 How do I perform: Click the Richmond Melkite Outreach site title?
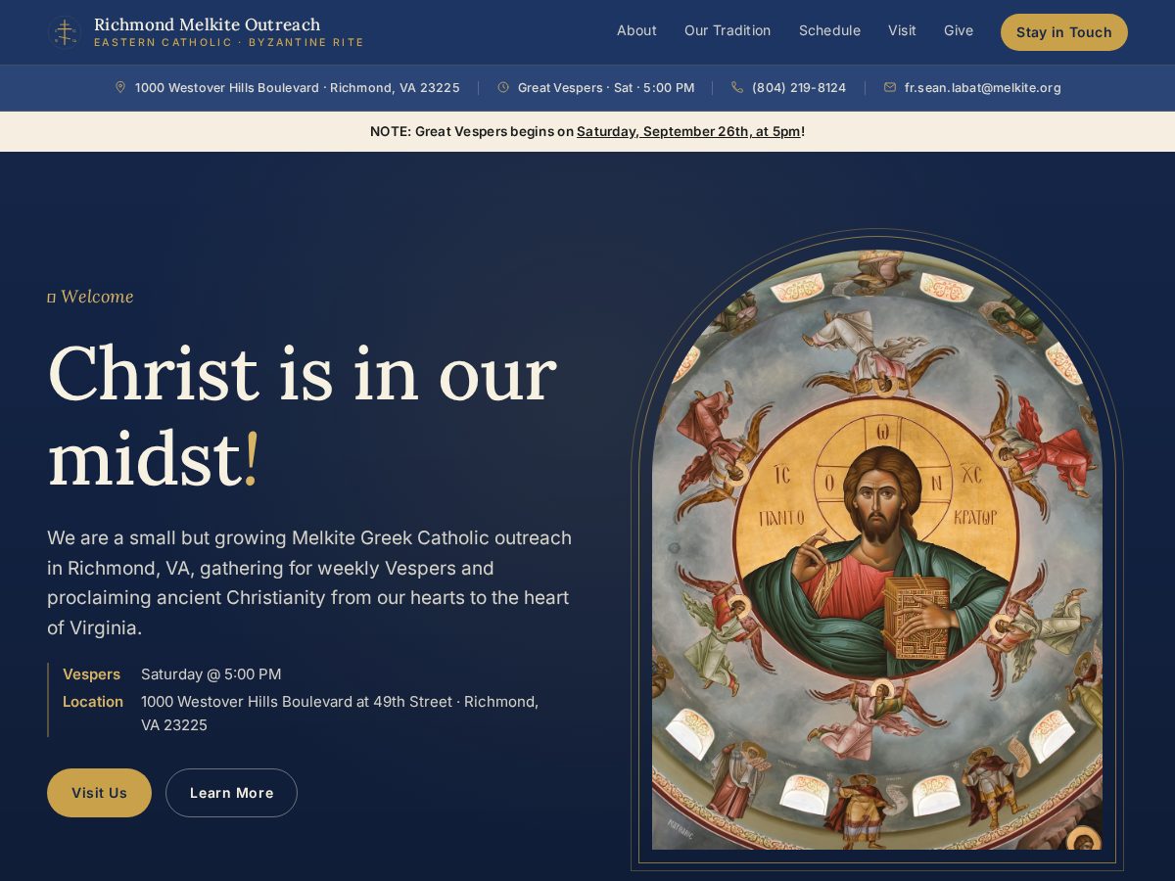(207, 24)
